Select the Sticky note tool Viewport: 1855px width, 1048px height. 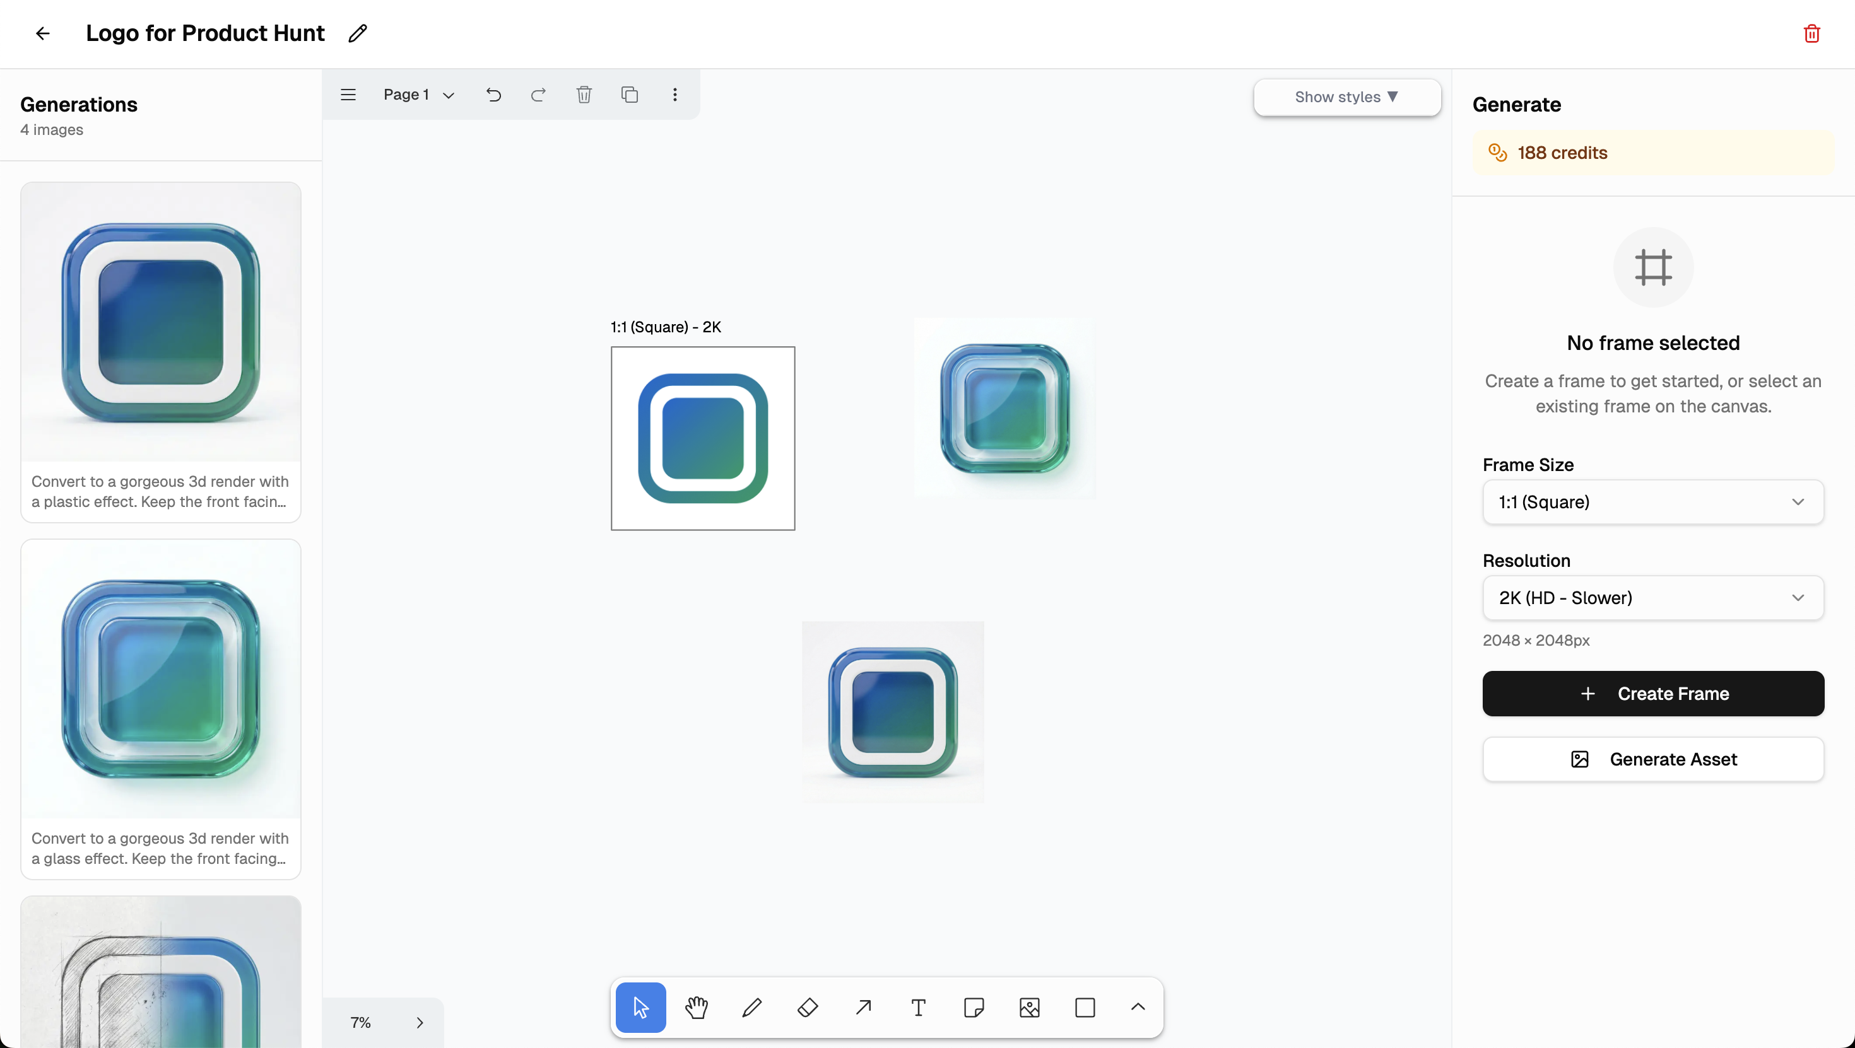tap(974, 1008)
